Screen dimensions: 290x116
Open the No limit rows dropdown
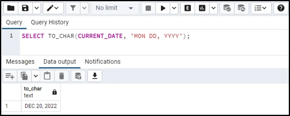click(115, 8)
